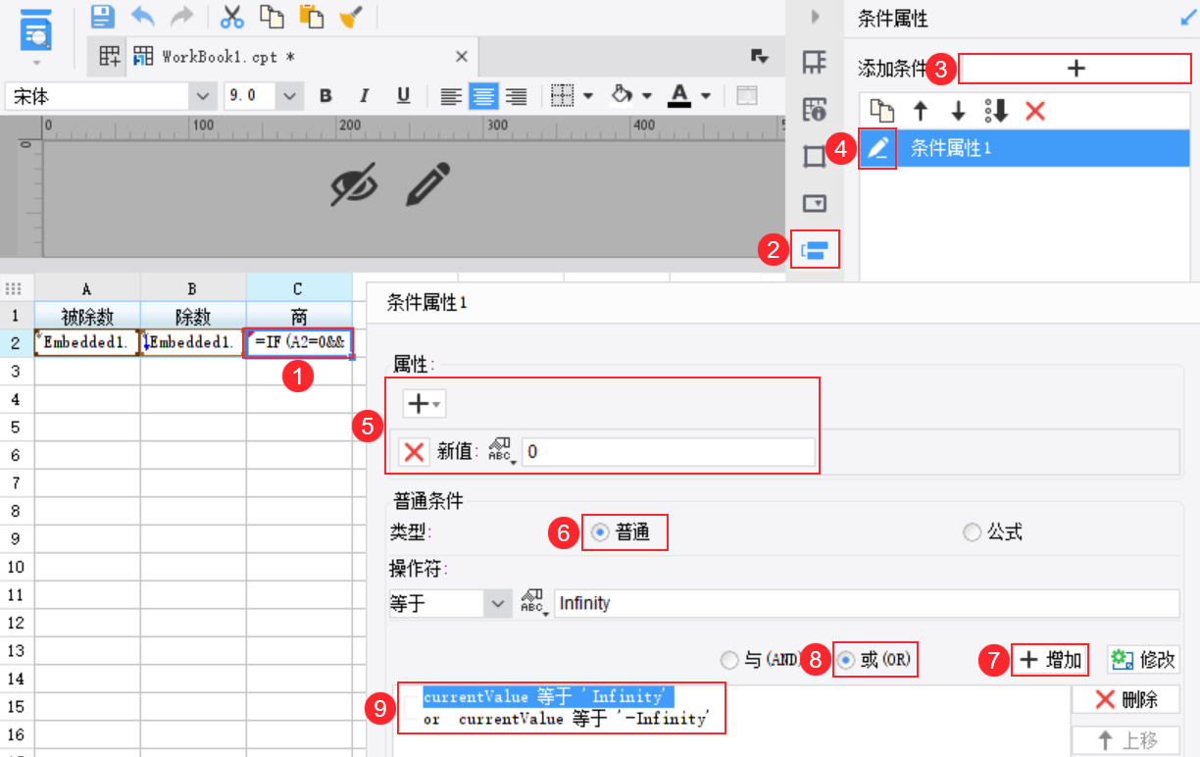
Task: Open the 等于 operator dropdown
Action: [x=499, y=604]
